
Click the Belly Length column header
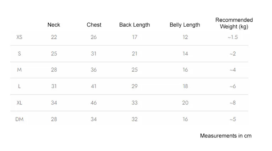(185, 25)
